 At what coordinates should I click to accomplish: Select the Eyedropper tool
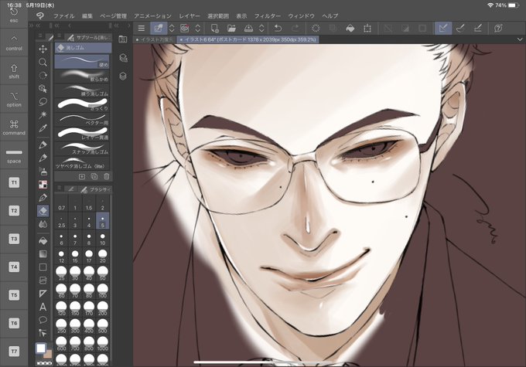[43, 128]
